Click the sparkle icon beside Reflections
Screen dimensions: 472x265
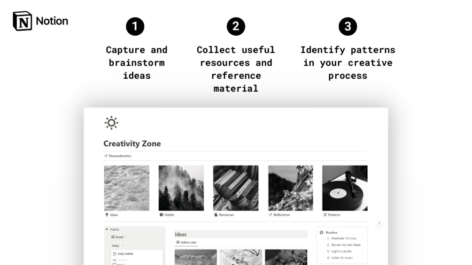271,215
